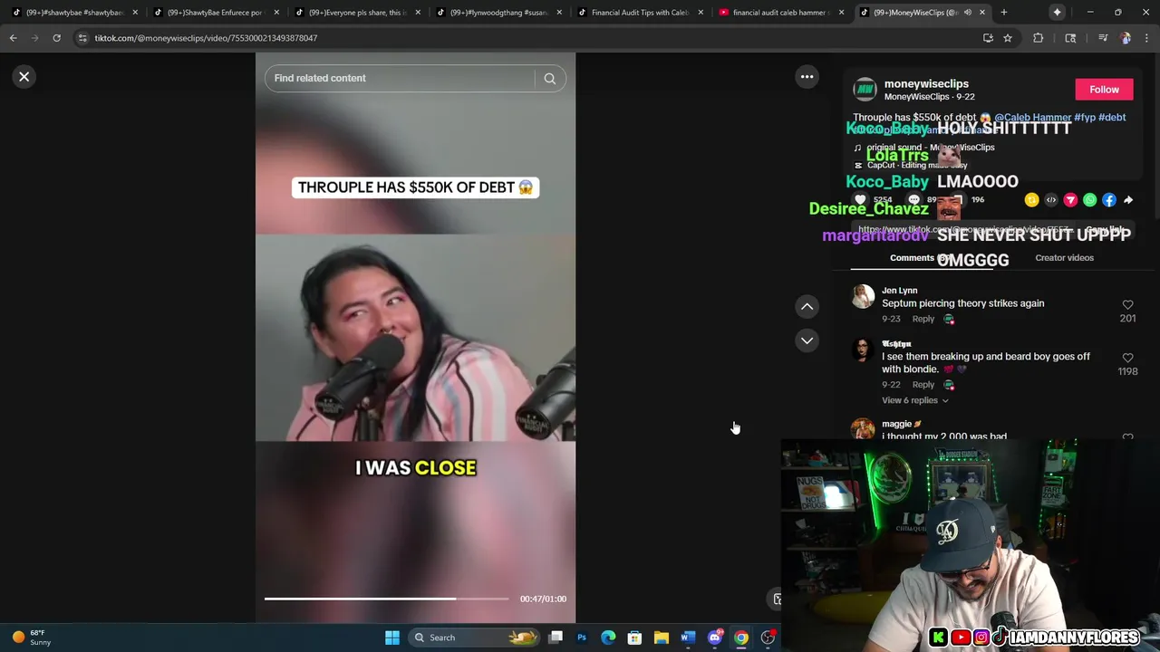
Task: Open Microsoft Edge from taskbar
Action: click(x=608, y=638)
